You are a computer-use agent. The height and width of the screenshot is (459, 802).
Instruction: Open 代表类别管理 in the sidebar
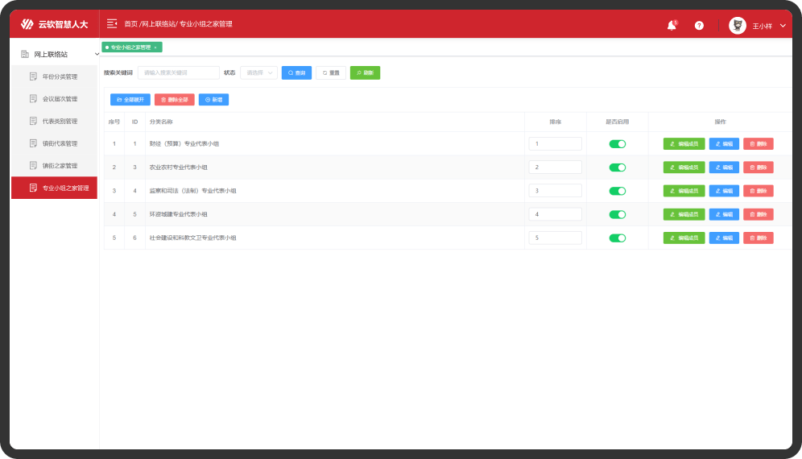coord(60,121)
